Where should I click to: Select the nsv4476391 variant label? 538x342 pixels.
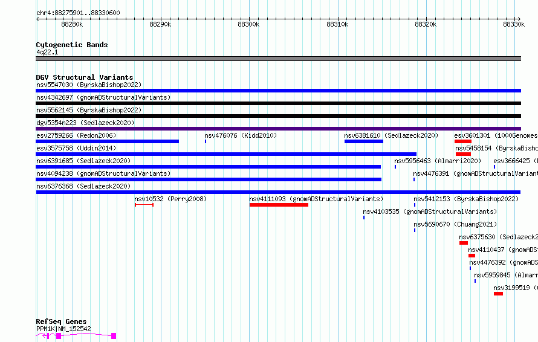tap(475, 173)
